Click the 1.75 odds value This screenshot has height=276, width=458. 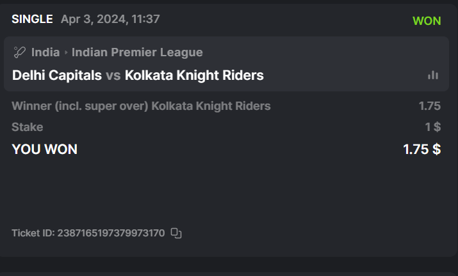coord(430,106)
